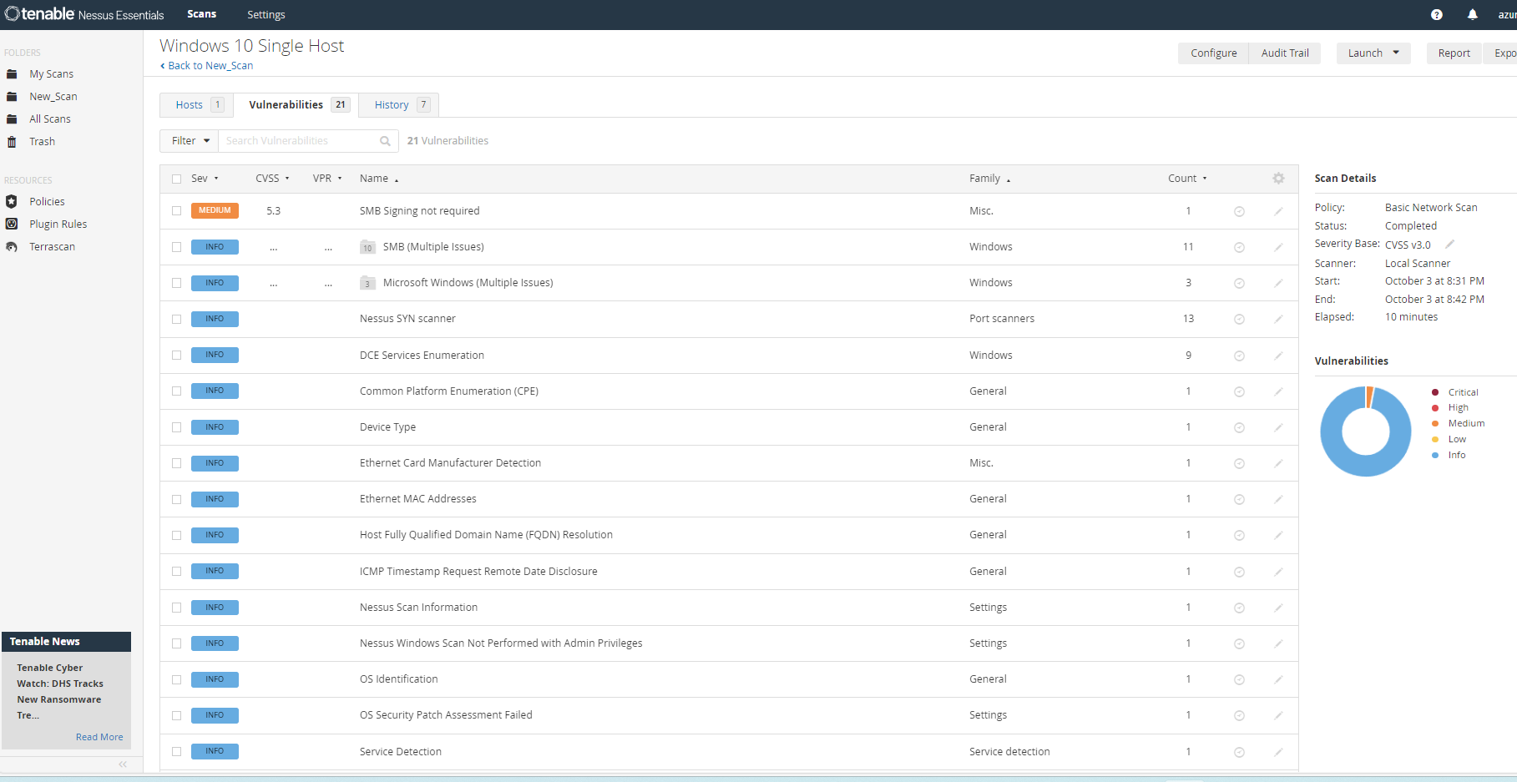The image size is (1517, 782).
Task: Switch to the Hosts tab
Action: (197, 104)
